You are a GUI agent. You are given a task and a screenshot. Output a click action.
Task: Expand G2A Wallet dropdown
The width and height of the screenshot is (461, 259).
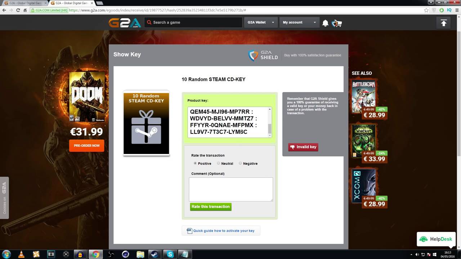coord(261,22)
